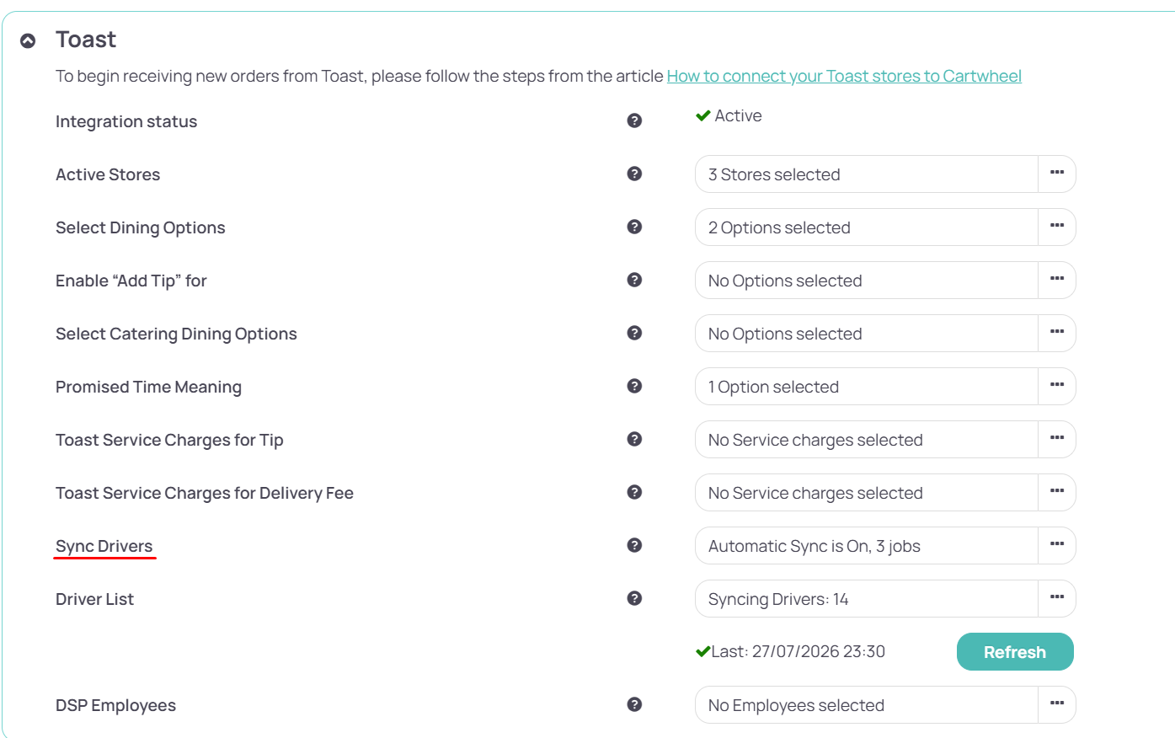Open the How to connect Toast stores article

(x=844, y=76)
